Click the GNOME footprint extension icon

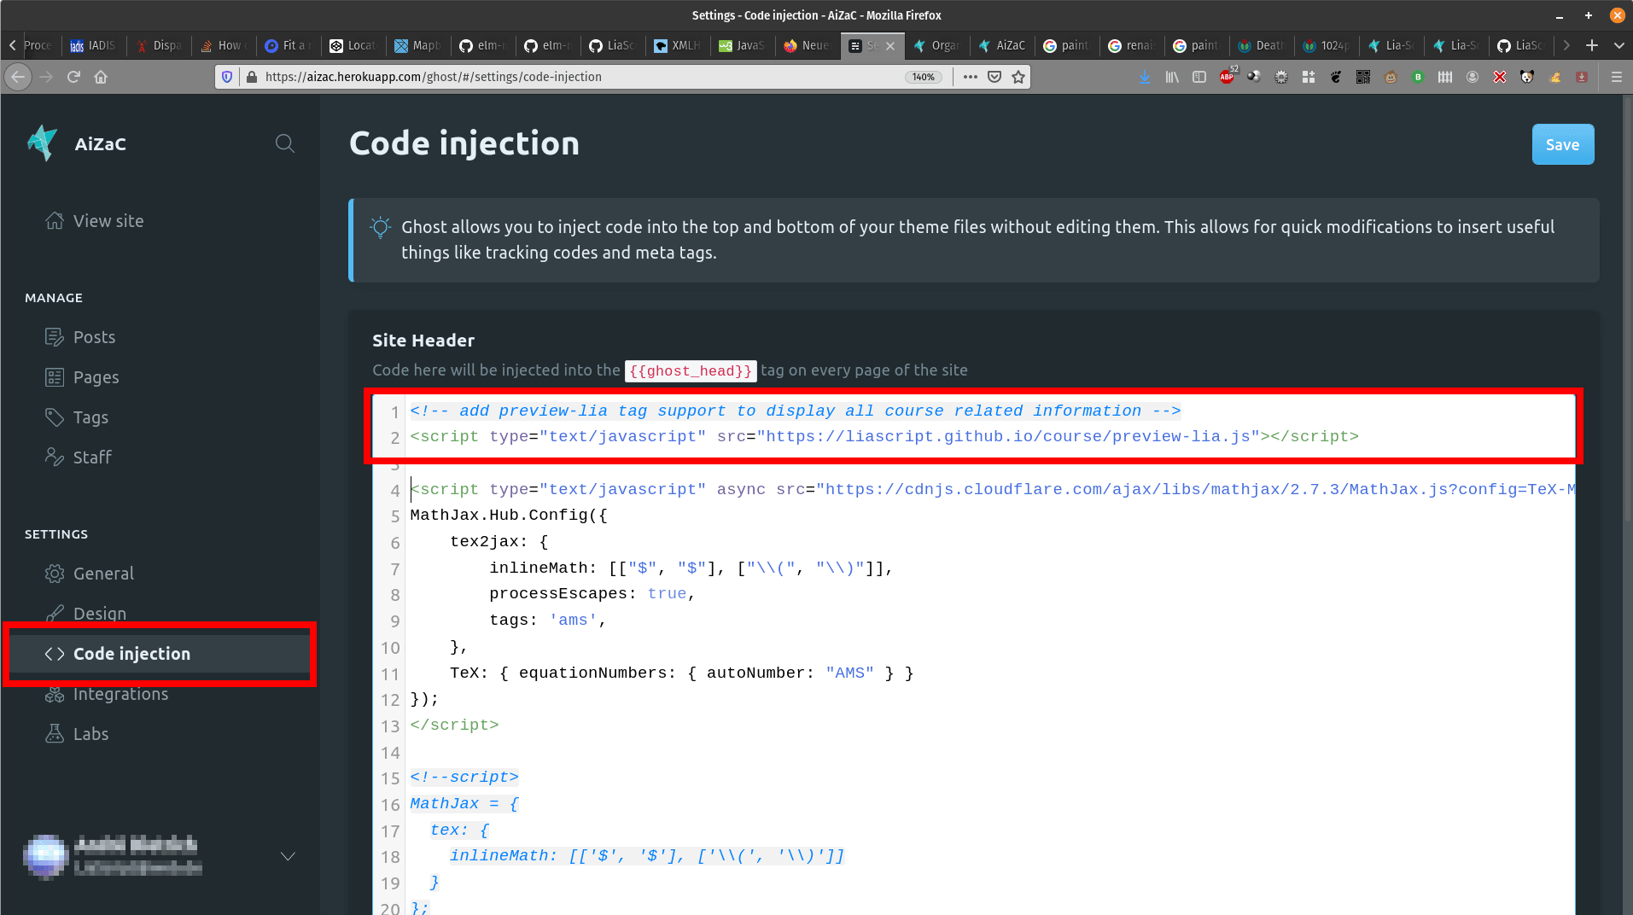(1336, 77)
